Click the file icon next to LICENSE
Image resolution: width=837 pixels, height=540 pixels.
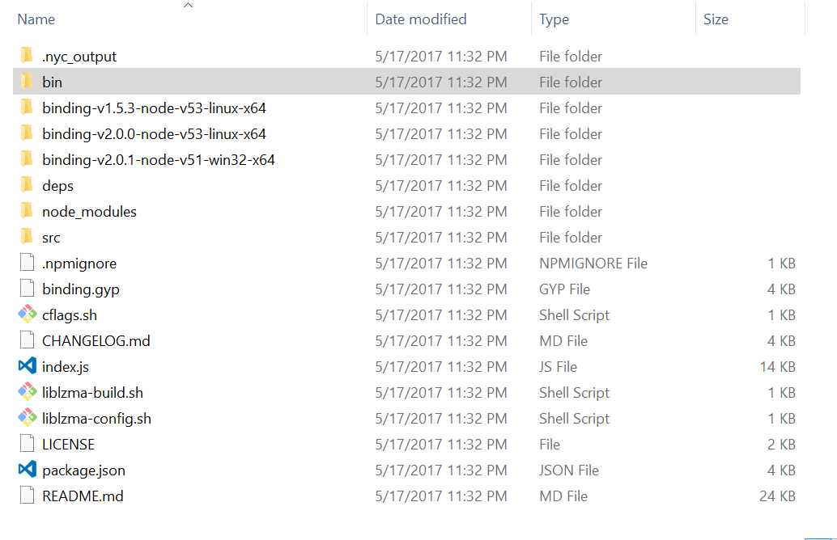click(26, 444)
